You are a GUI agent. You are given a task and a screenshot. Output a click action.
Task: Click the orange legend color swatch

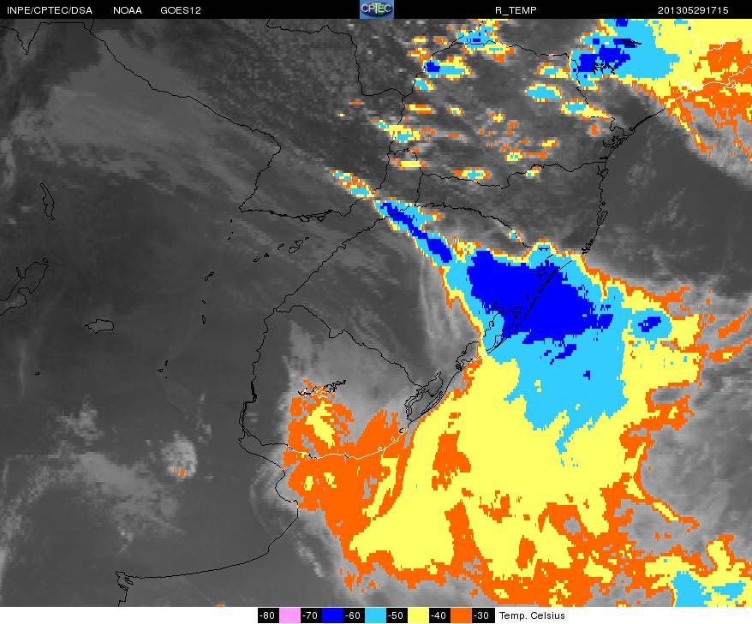pyautogui.click(x=461, y=615)
